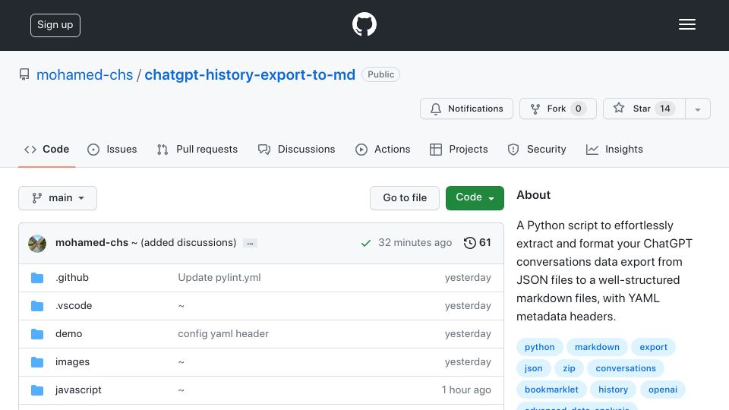Image resolution: width=729 pixels, height=410 pixels.
Task: Open the Pull requests tab
Action: pos(197,150)
